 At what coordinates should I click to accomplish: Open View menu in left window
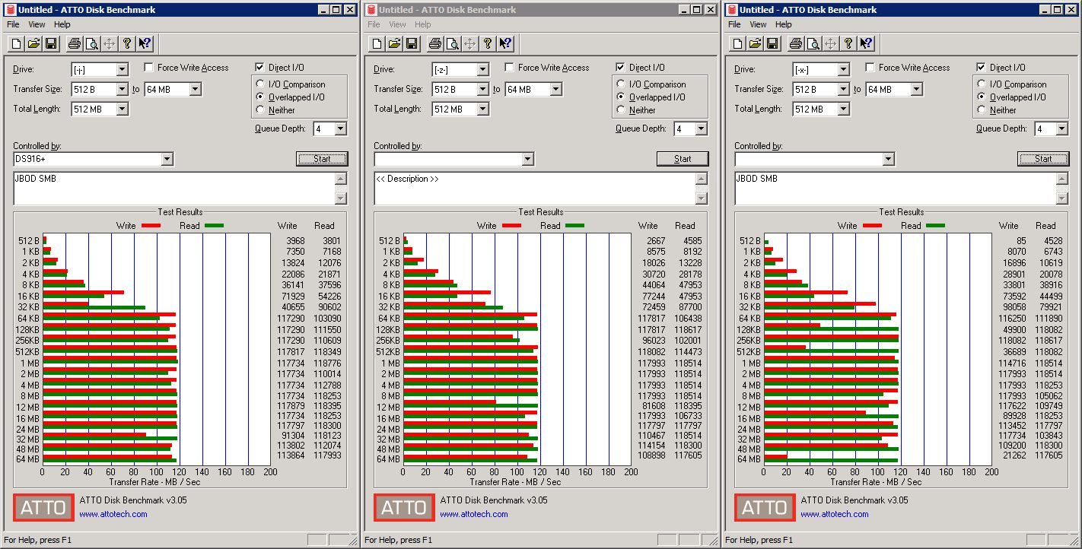point(37,24)
